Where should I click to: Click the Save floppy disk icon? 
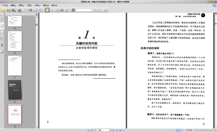(x=9, y=10)
